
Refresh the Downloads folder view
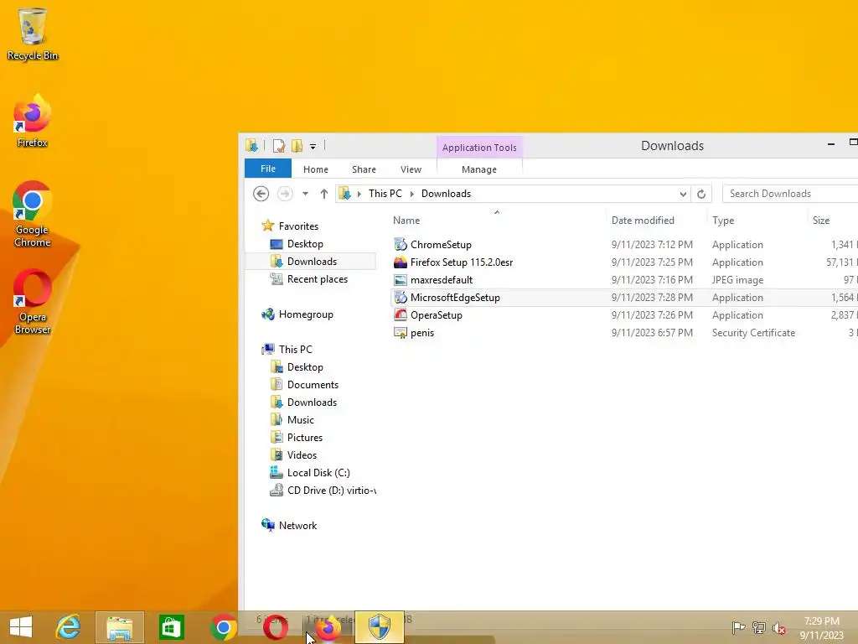[x=701, y=194]
